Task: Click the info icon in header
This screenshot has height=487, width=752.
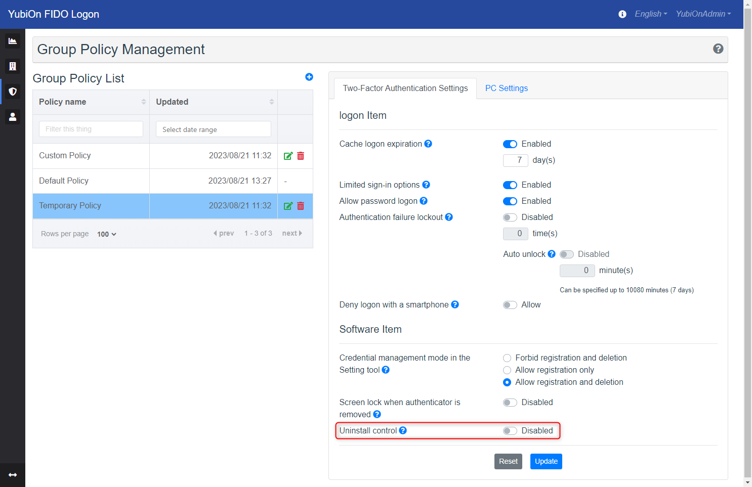Action: [x=622, y=14]
